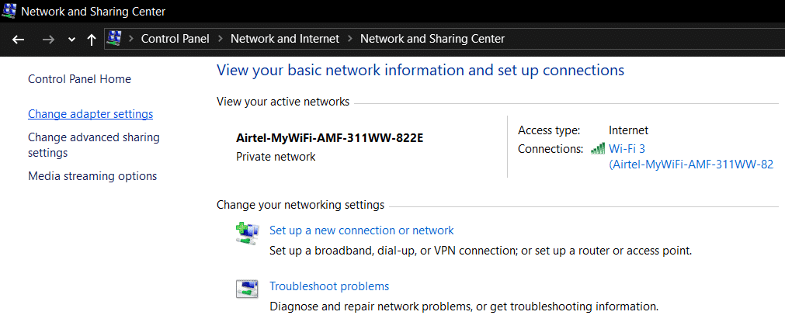The width and height of the screenshot is (785, 329).
Task: Click the Up one level arrow
Action: [92, 39]
